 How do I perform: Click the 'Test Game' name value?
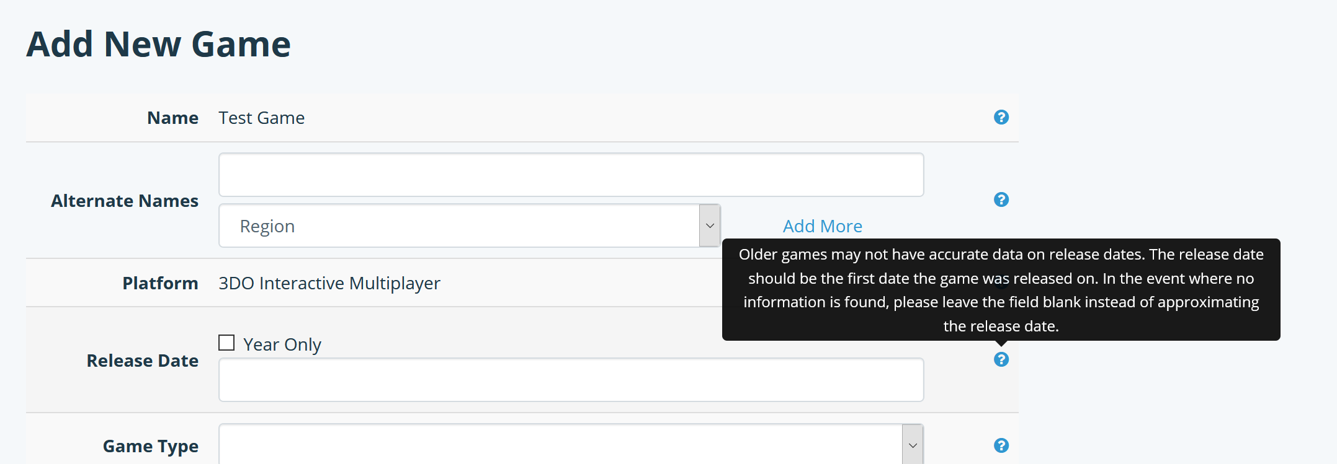click(x=261, y=118)
